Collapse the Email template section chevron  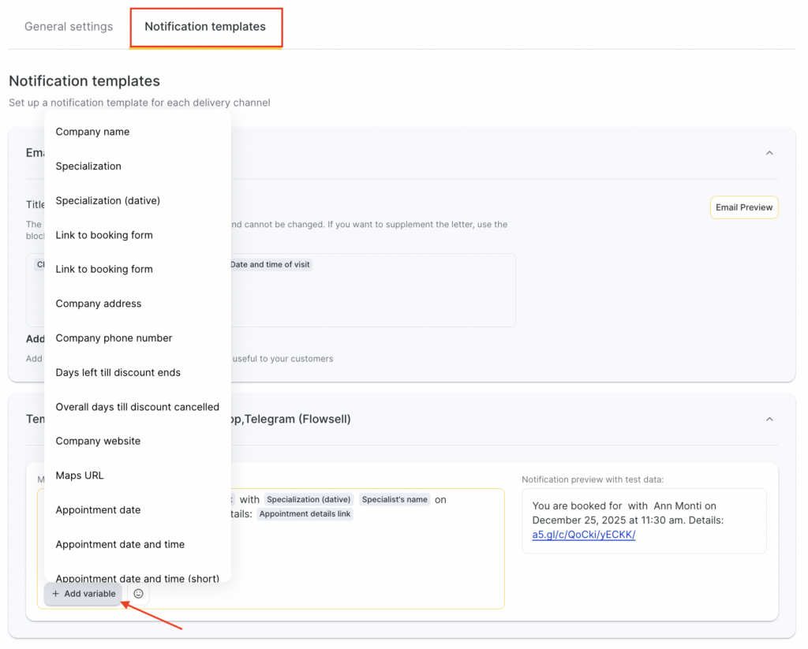769,153
